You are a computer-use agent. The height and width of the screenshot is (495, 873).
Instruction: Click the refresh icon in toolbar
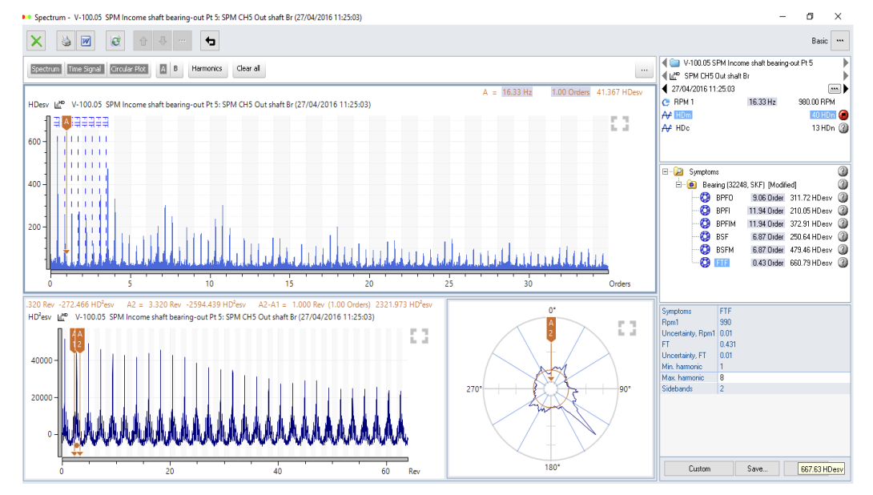pos(116,41)
